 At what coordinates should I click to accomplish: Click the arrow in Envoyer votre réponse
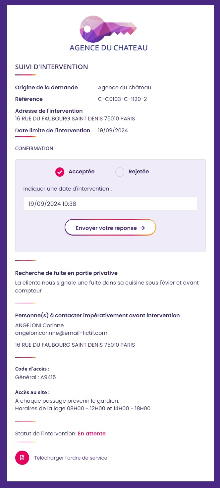tap(142, 228)
